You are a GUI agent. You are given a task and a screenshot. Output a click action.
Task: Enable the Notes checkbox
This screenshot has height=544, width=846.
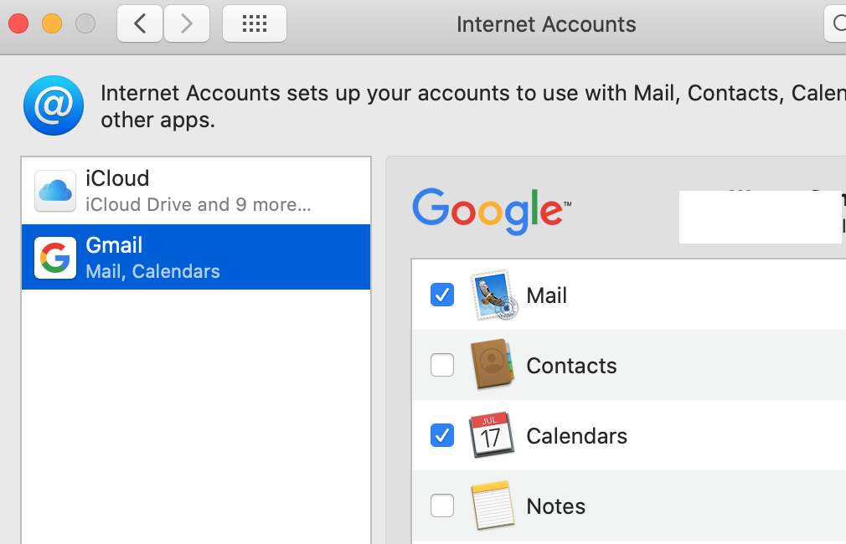pyautogui.click(x=442, y=506)
